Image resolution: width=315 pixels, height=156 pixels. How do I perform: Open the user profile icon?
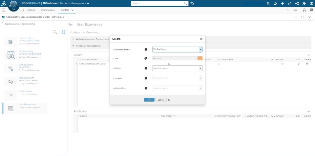coord(268,3)
